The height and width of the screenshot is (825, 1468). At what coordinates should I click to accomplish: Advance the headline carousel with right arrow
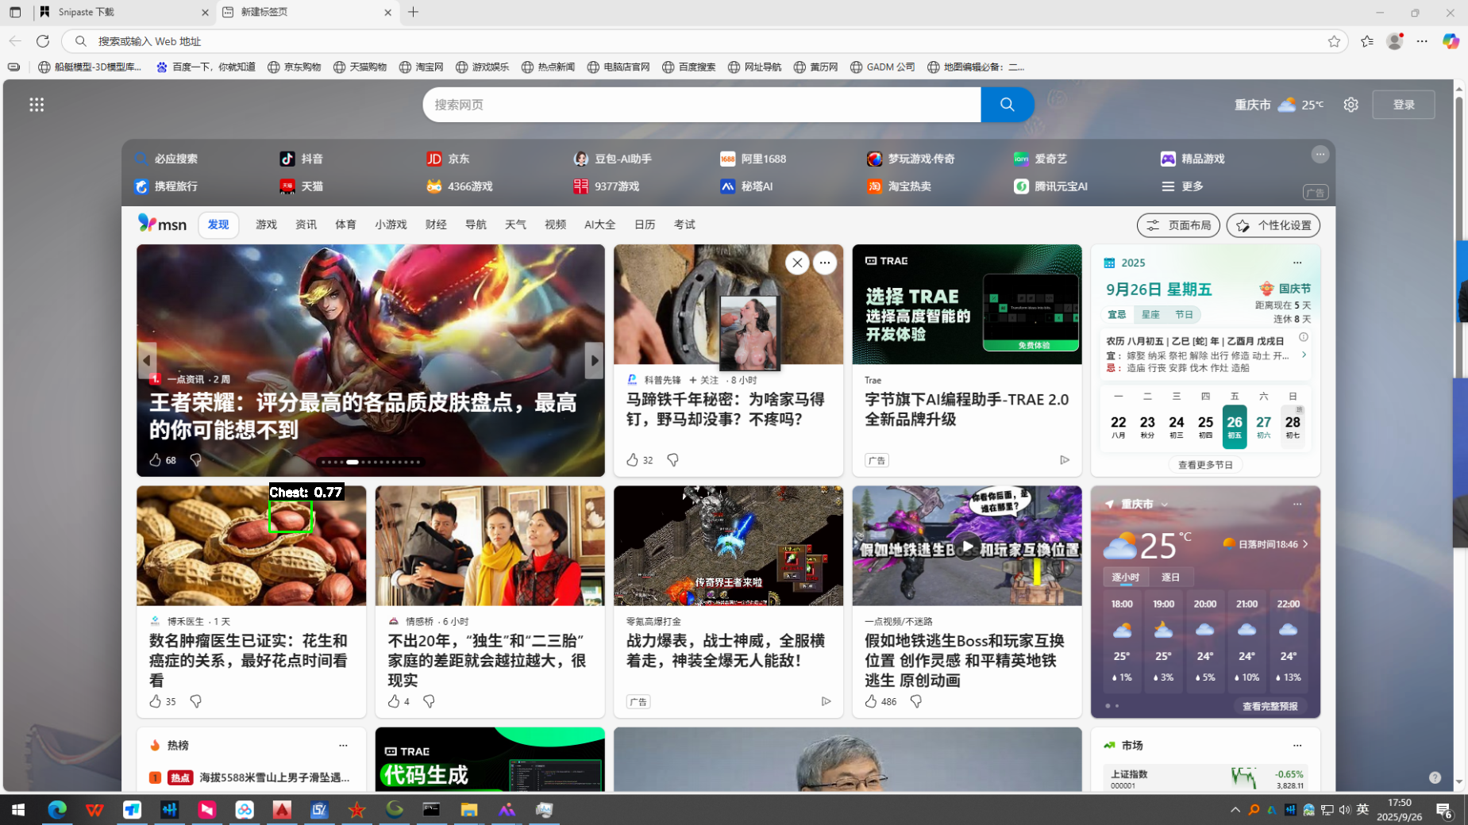594,361
